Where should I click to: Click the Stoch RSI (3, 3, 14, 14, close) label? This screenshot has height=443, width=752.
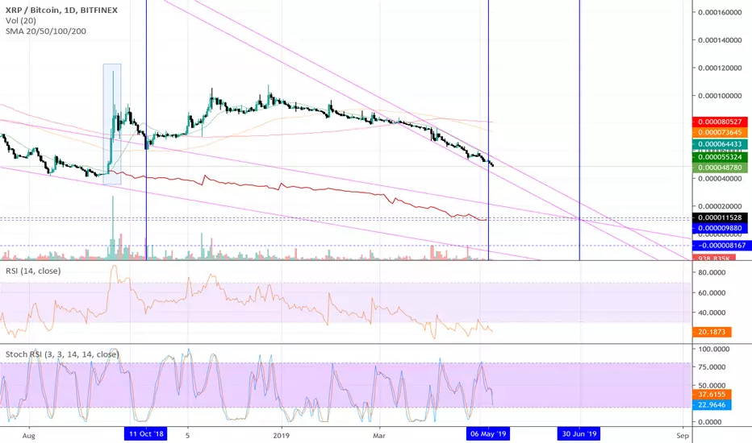click(x=62, y=354)
